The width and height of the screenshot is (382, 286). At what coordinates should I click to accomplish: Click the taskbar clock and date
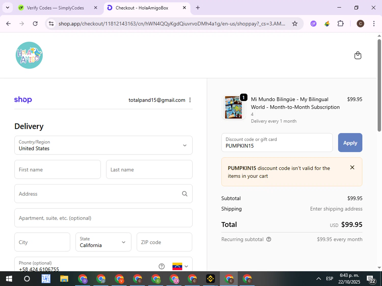349,279
